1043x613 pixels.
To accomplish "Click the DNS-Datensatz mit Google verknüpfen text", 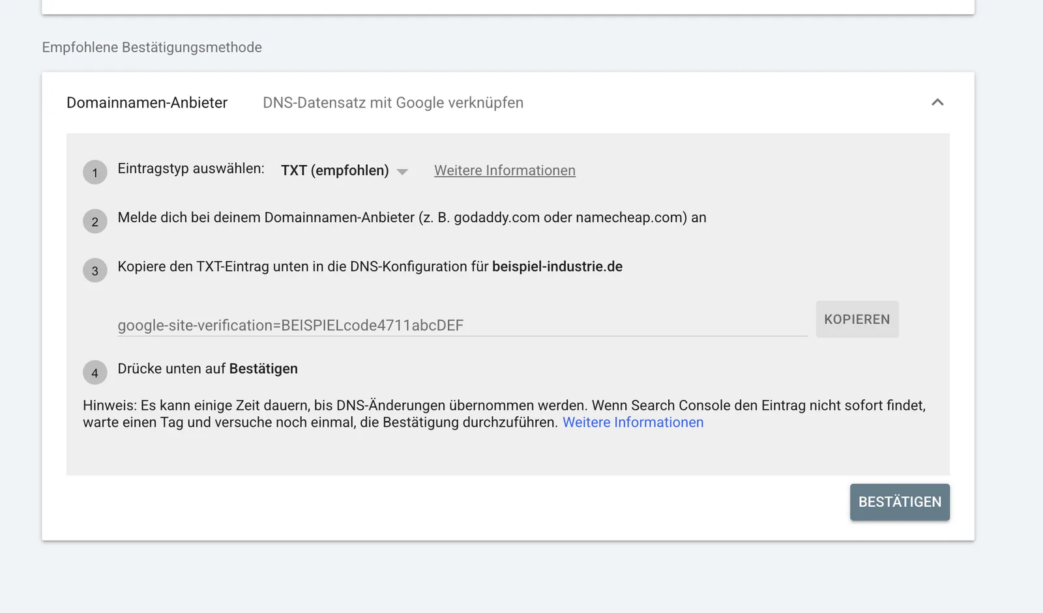I will 393,103.
